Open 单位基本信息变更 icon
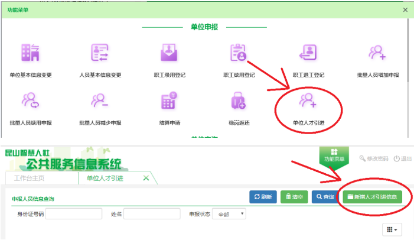This screenshot has width=414, height=240. click(30, 53)
